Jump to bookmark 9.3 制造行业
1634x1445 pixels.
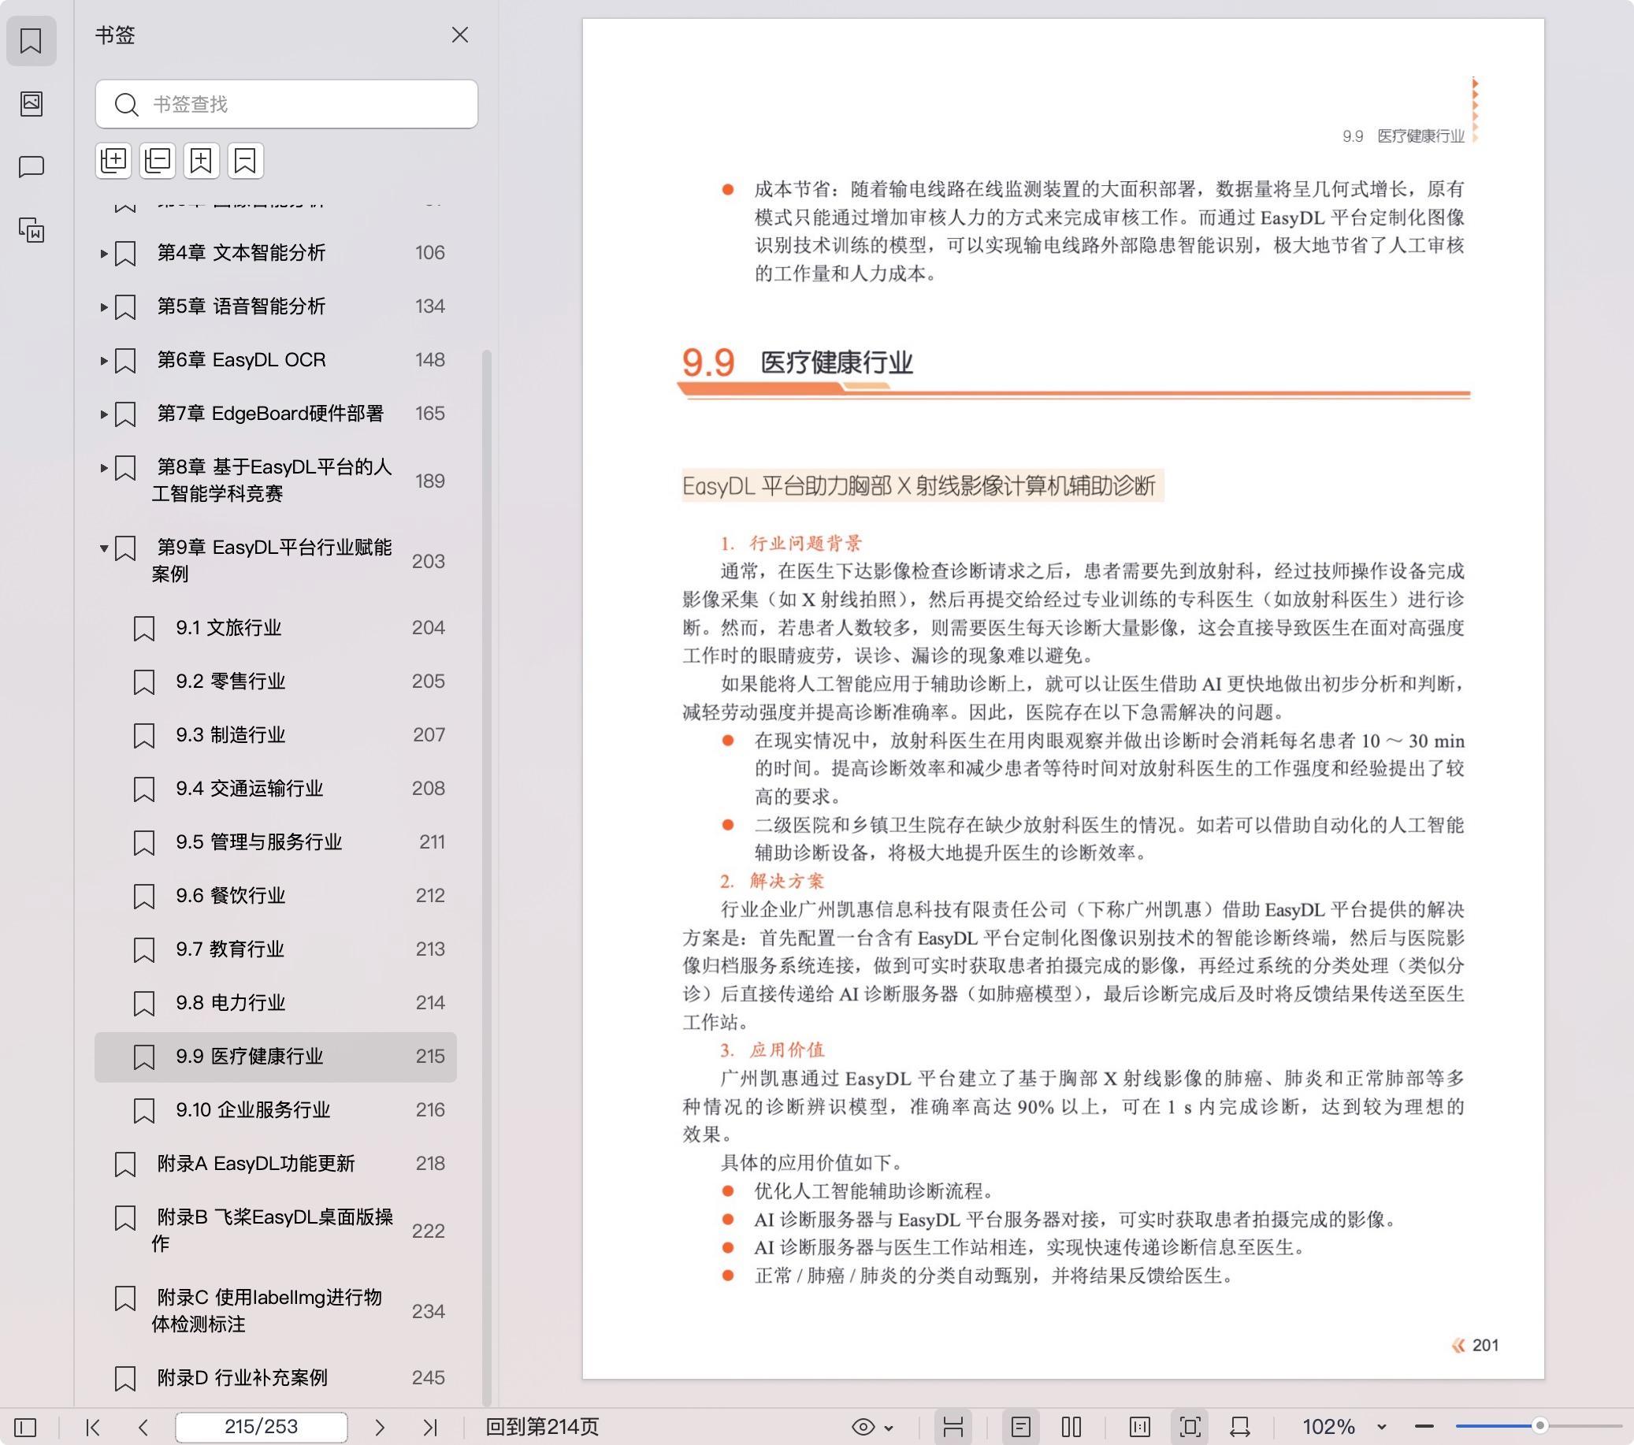[230, 735]
